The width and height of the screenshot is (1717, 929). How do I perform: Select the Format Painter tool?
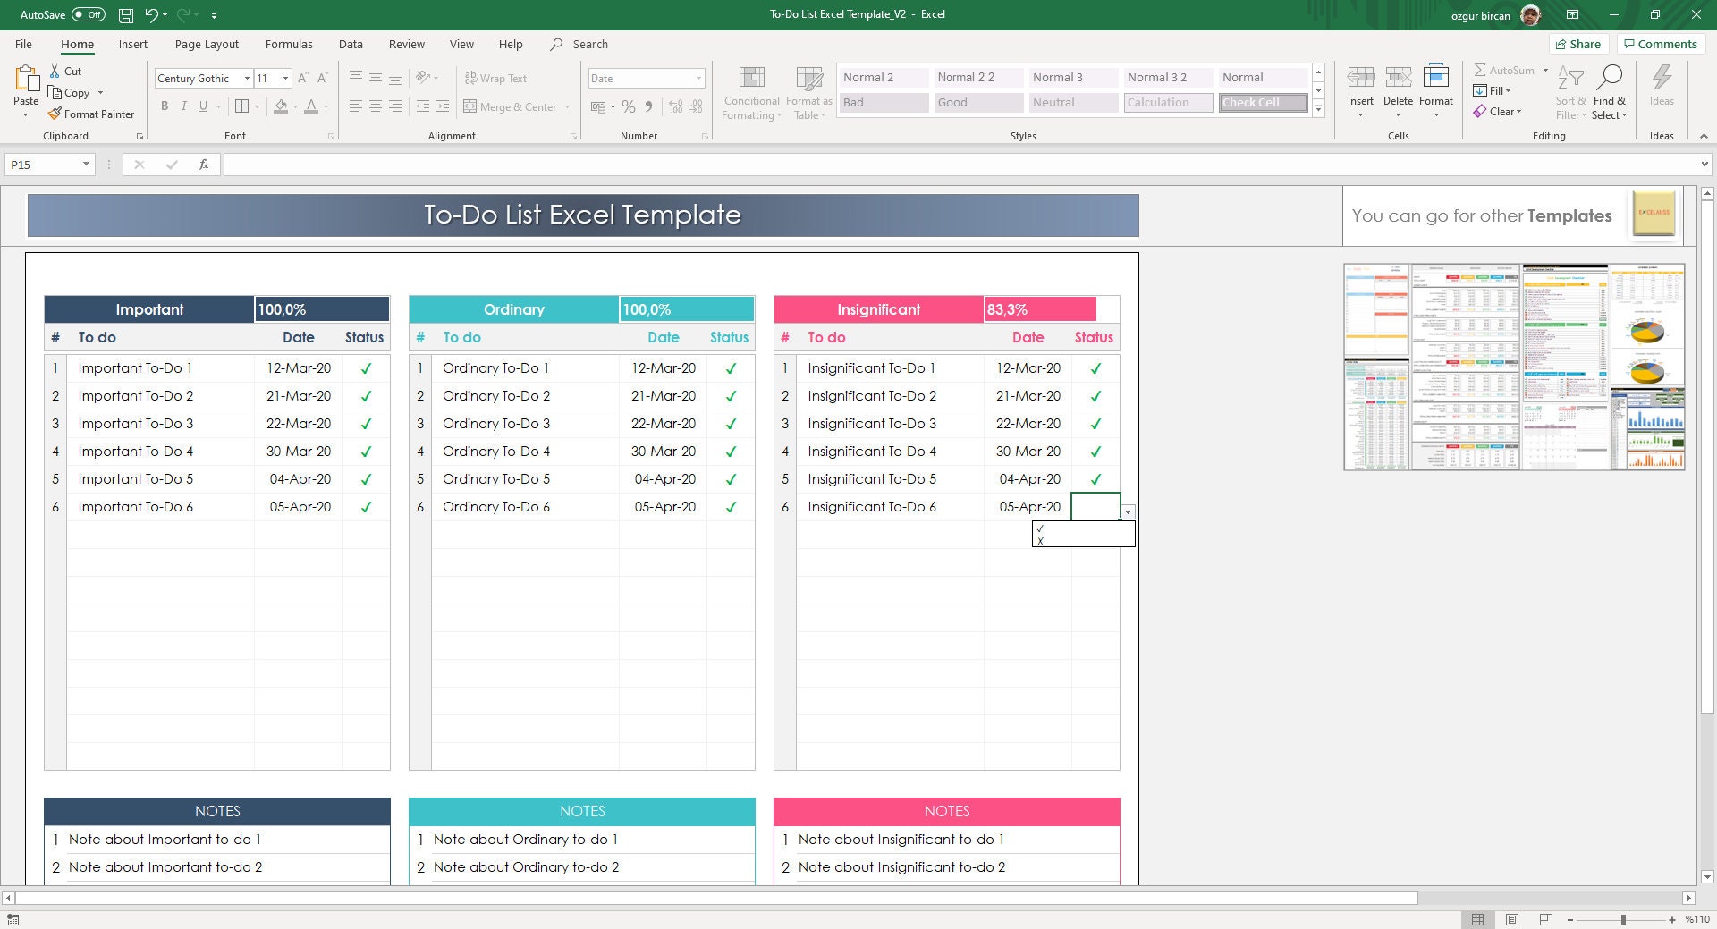pos(92,114)
